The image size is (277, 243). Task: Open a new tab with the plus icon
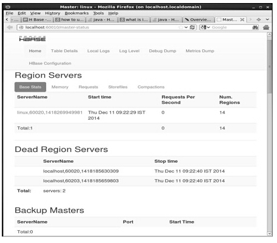click(x=258, y=19)
